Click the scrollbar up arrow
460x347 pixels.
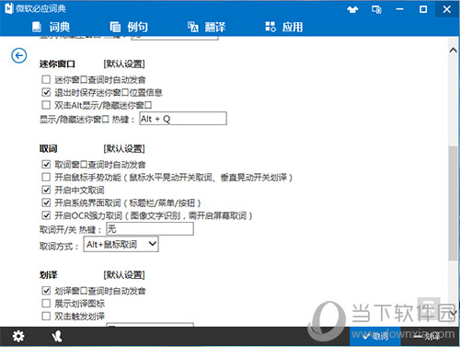454,50
